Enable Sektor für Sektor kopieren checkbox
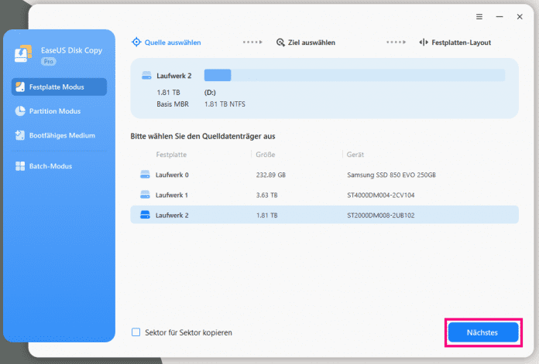539x364 pixels. point(136,332)
